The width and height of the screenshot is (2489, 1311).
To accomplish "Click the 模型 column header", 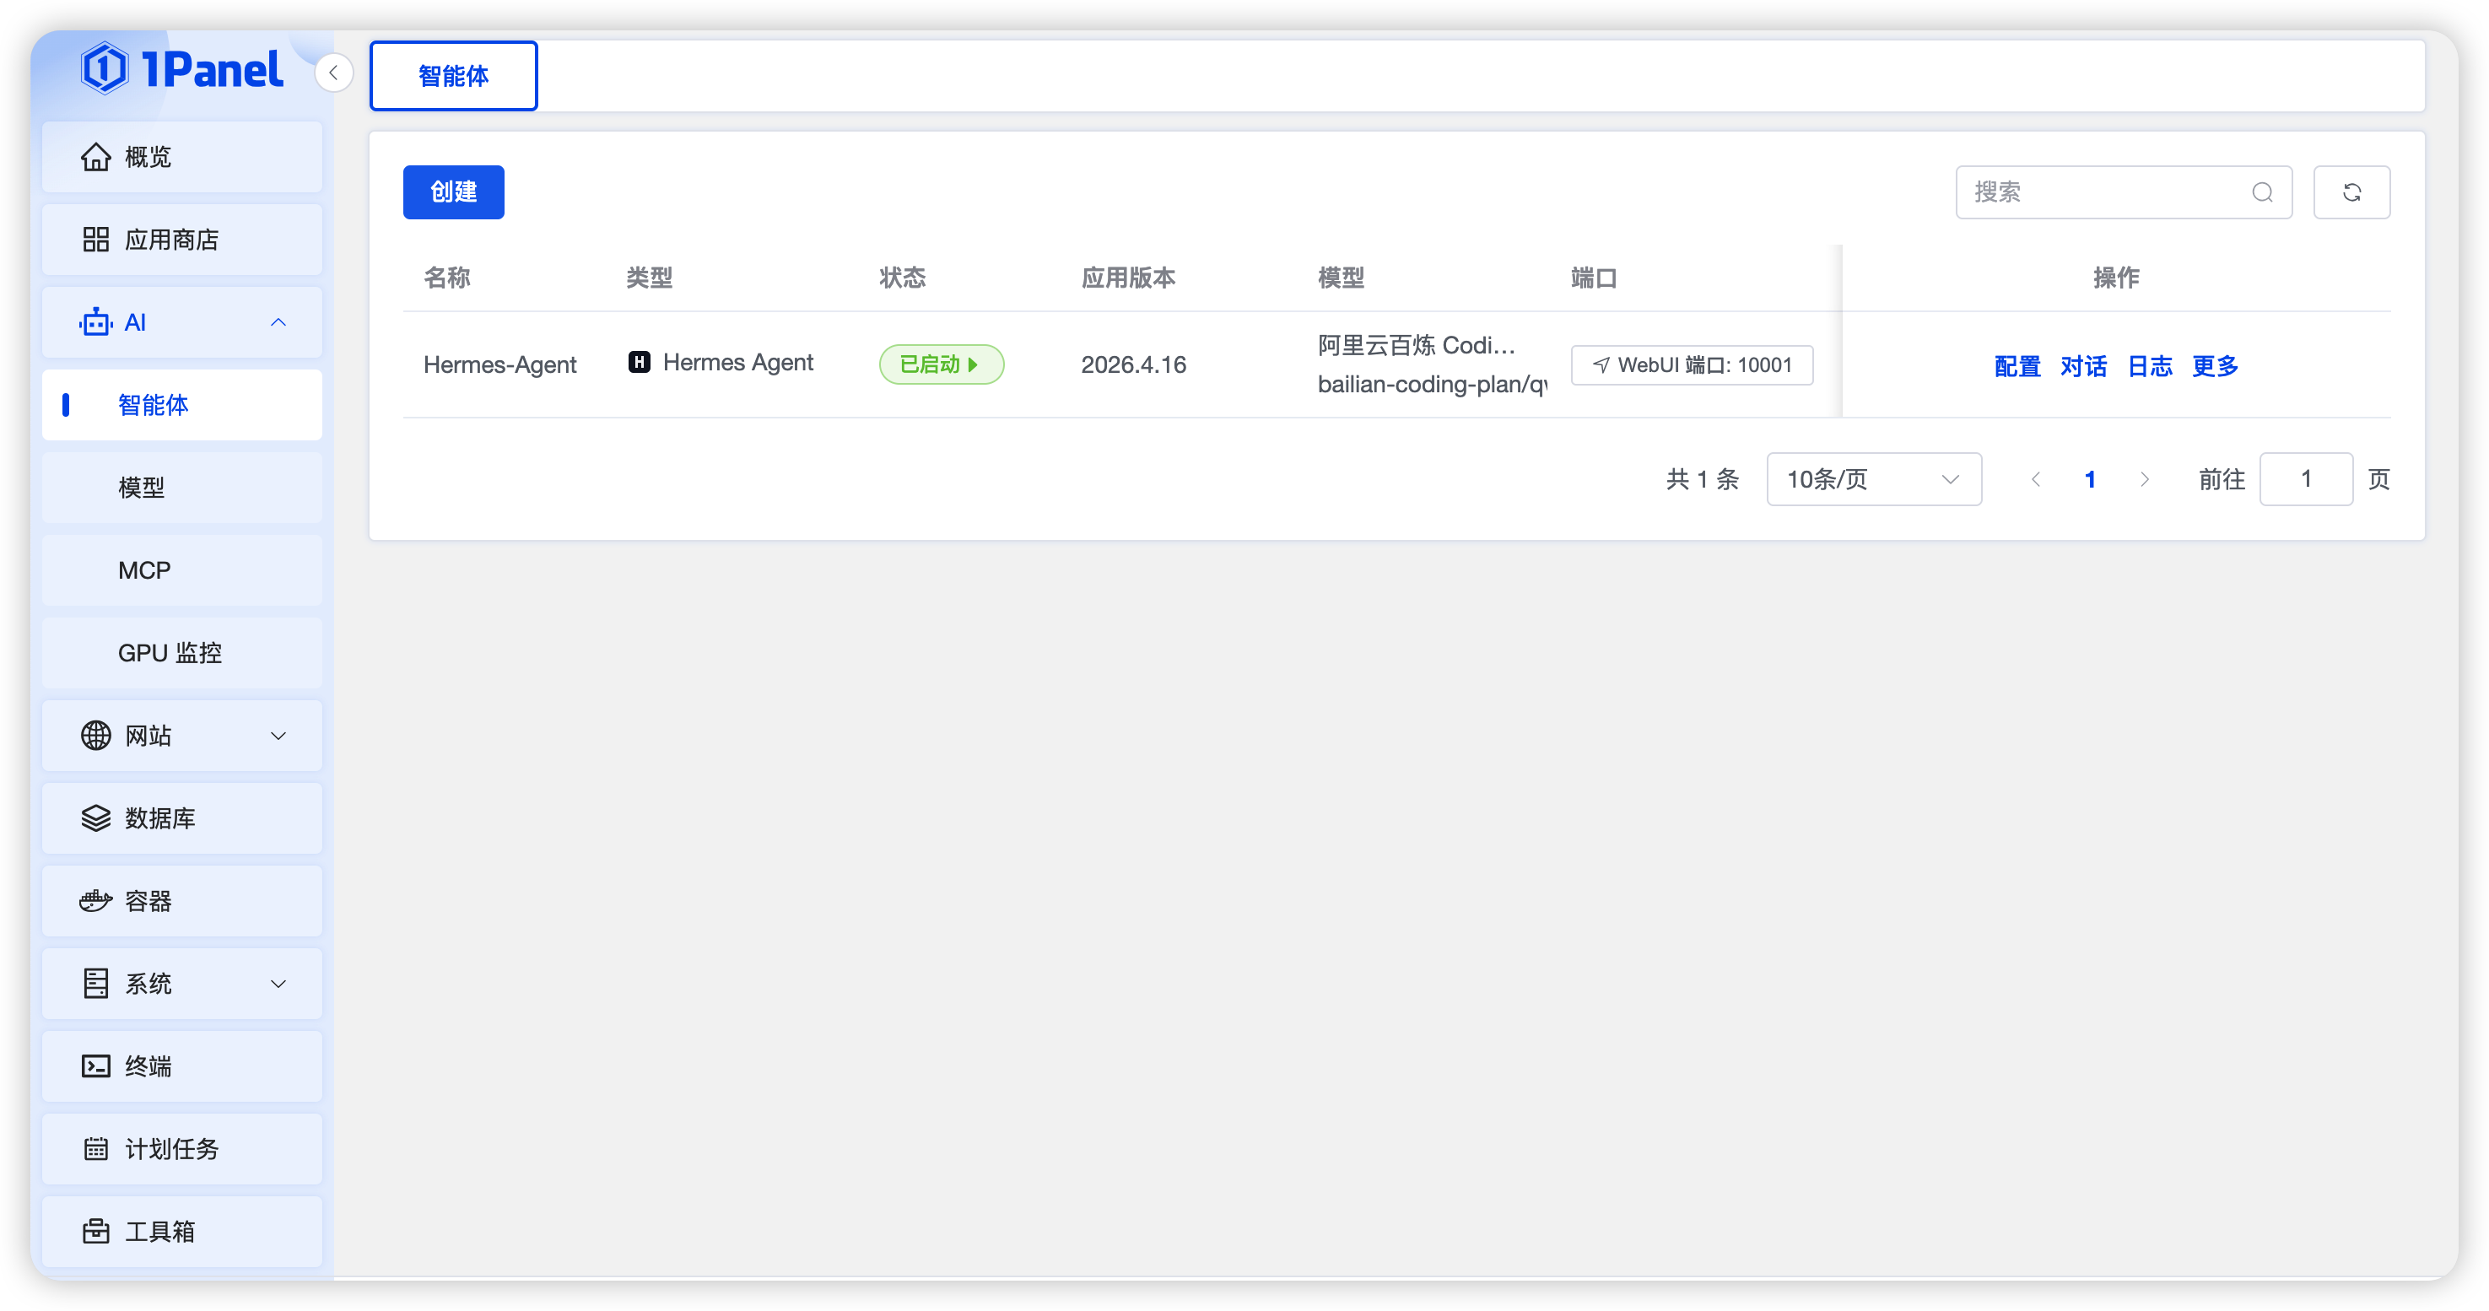I will [1342, 278].
